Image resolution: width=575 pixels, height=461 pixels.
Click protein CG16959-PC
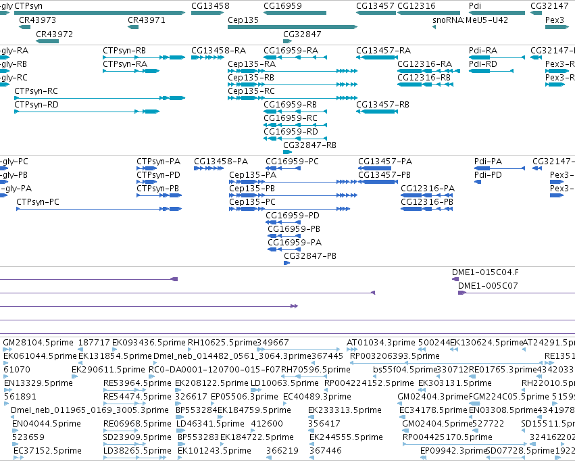click(x=292, y=162)
